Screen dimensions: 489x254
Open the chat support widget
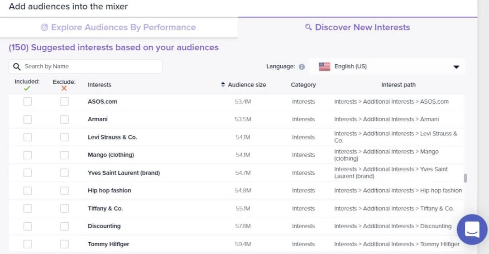pos(472,230)
